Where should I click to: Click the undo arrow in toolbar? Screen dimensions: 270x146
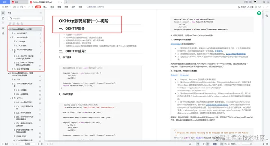25,7
